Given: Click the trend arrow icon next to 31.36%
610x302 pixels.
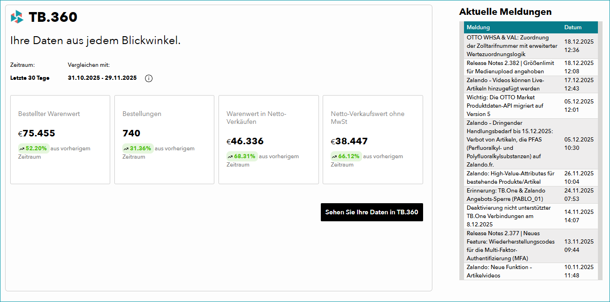Looking at the screenshot, I should point(126,149).
